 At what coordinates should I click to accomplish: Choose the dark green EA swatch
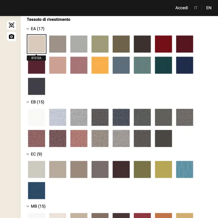163,65
